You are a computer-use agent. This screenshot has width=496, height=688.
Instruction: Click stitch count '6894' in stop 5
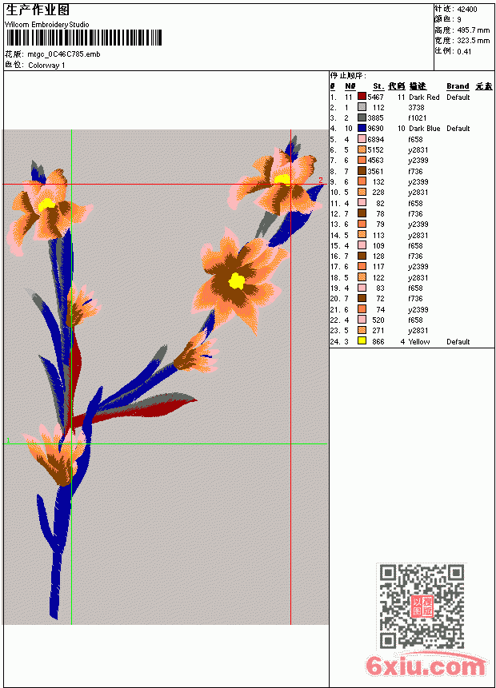point(376,140)
